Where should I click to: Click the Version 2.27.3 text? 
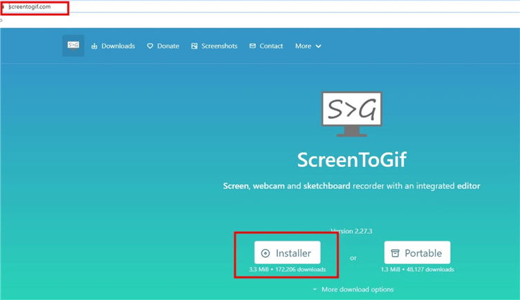[x=351, y=231]
